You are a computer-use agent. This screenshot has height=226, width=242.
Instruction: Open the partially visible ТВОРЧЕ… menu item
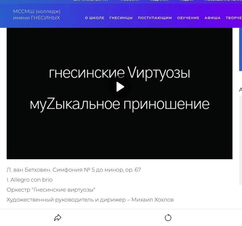[x=234, y=18]
